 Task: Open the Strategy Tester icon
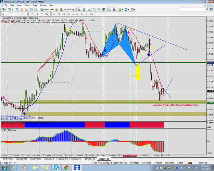(36, 10)
